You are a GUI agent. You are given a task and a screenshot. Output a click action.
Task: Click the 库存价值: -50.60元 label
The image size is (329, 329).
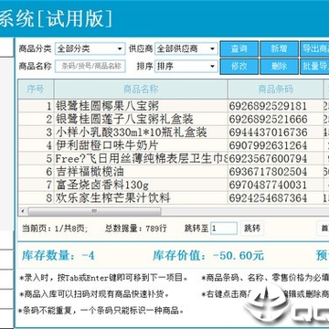pyautogui.click(x=208, y=256)
